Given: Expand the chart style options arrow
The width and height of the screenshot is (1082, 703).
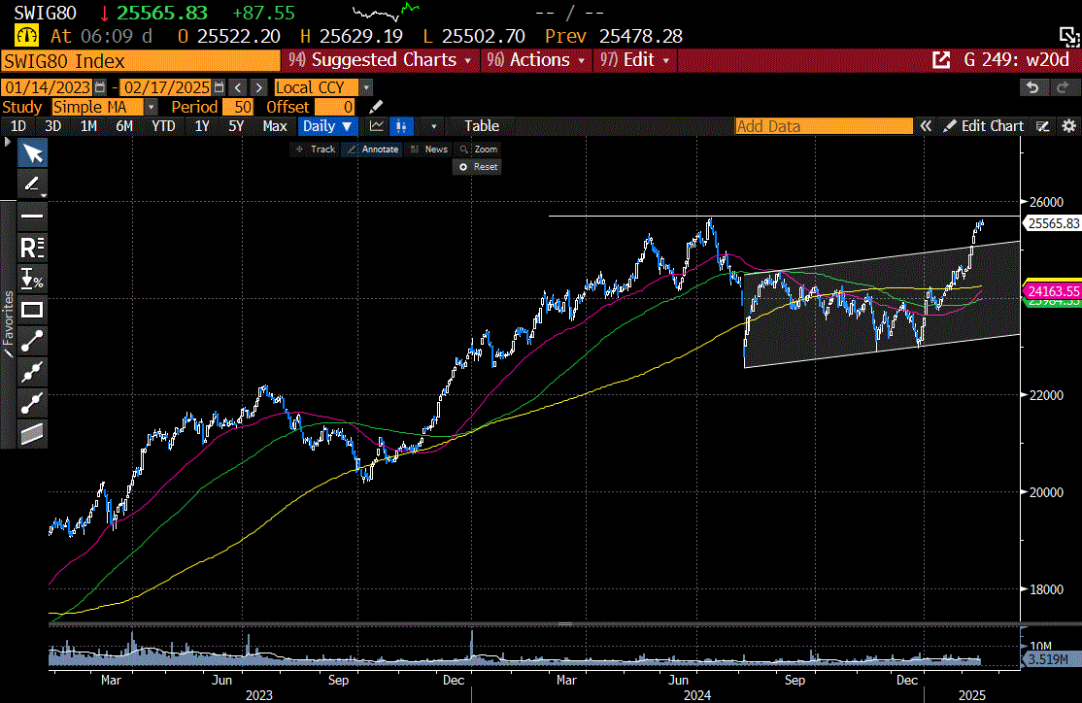Looking at the screenshot, I should click(433, 126).
